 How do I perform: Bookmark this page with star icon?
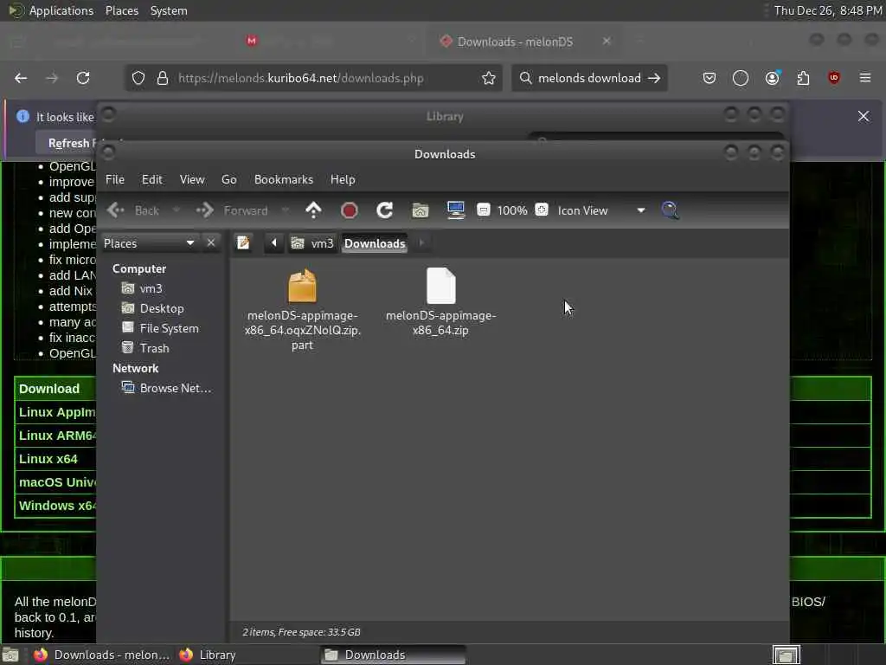click(489, 78)
